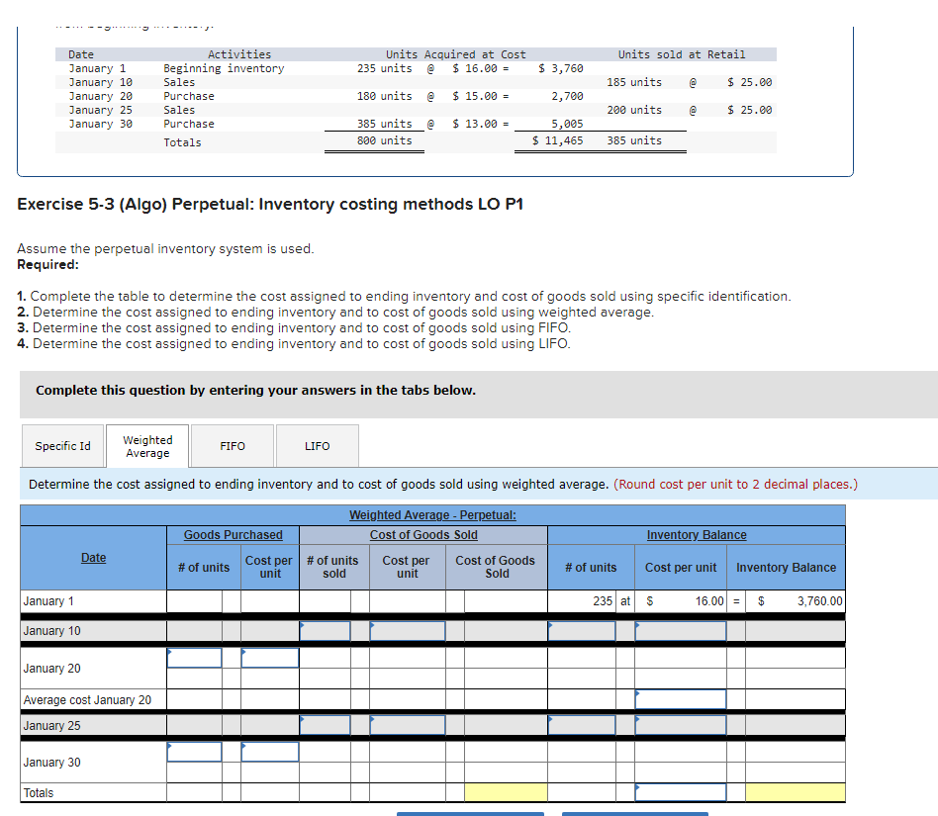Click the January 20 Goods Purchased units field
This screenshot has width=938, height=816.
pos(194,656)
